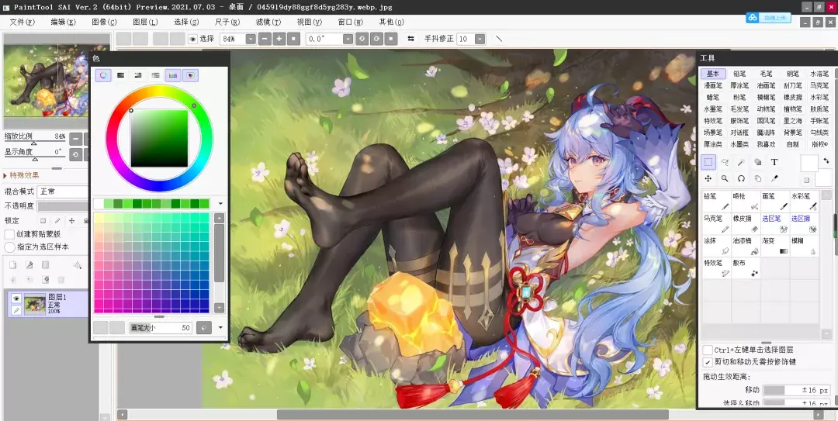Image resolution: width=838 pixels, height=421 pixels.
Task: Click the transparent color icon
Action: click(x=806, y=180)
